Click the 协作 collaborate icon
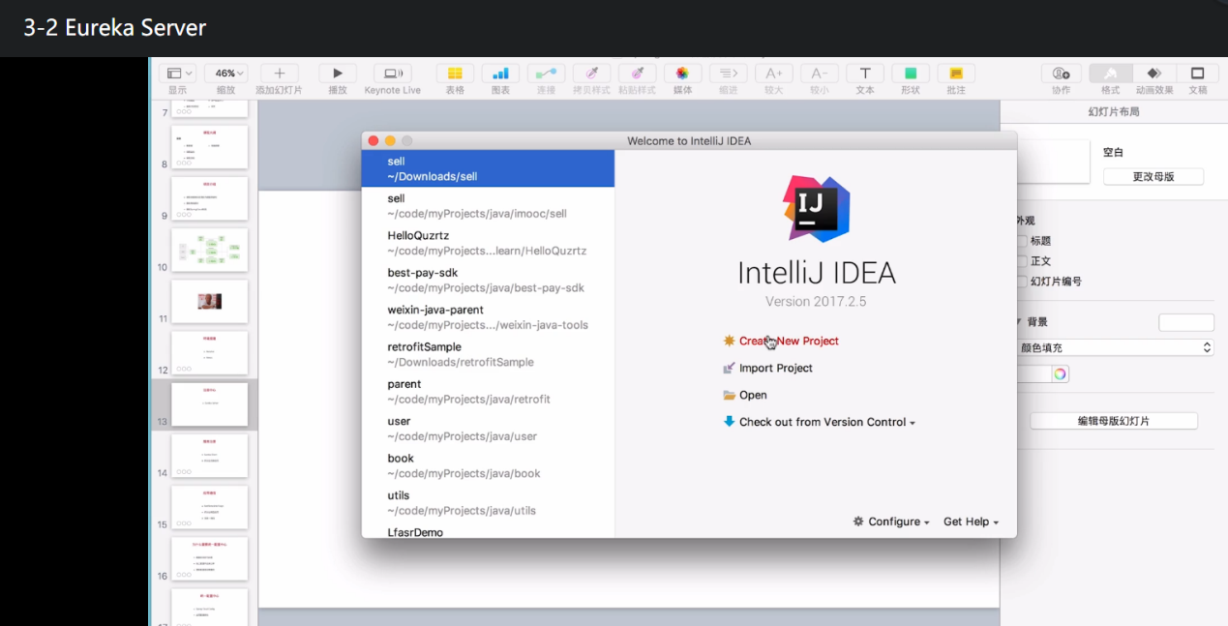This screenshot has height=626, width=1228. click(1062, 74)
